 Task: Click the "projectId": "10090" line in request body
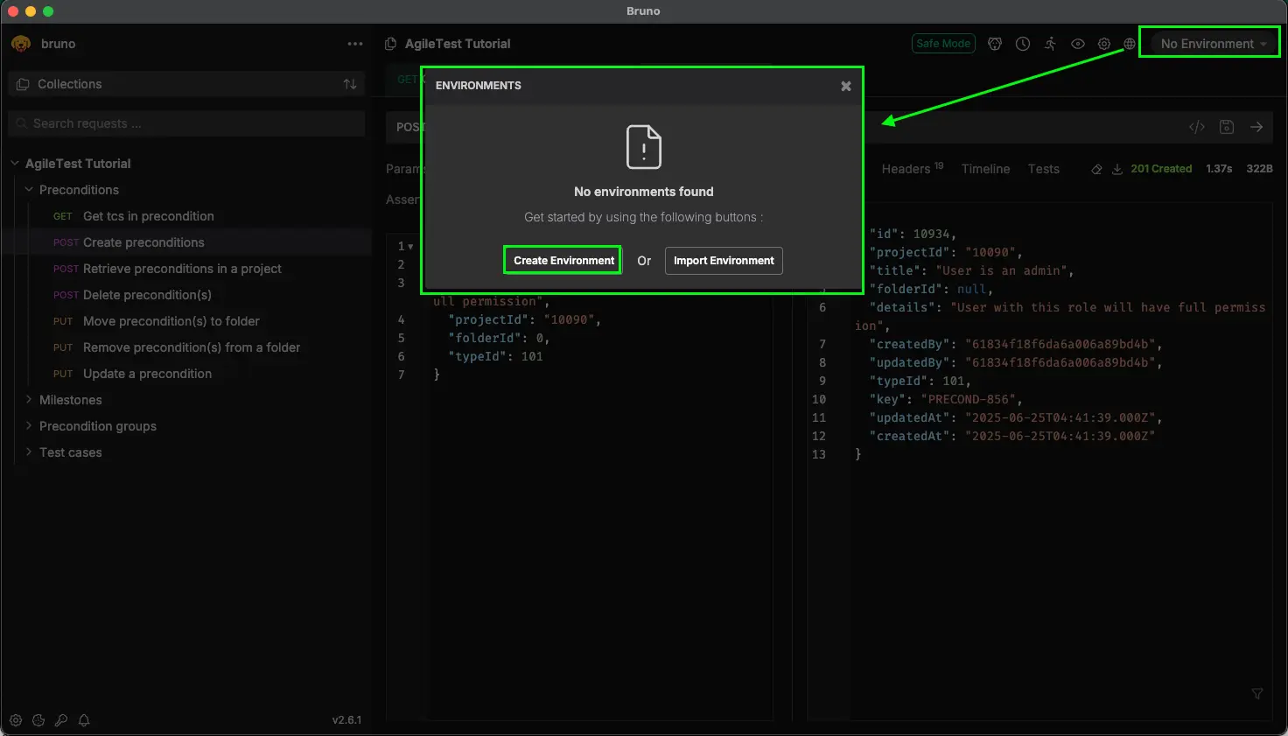[x=524, y=319]
